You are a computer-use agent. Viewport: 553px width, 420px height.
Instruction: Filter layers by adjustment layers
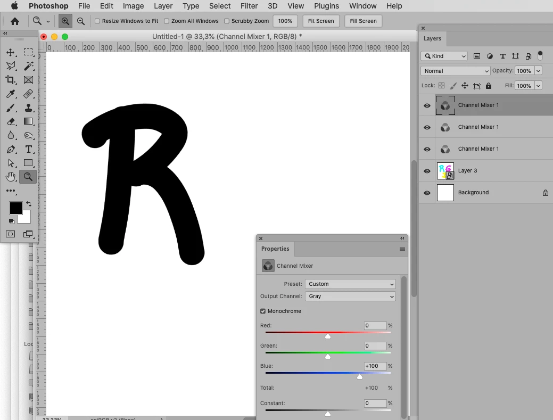click(x=490, y=56)
